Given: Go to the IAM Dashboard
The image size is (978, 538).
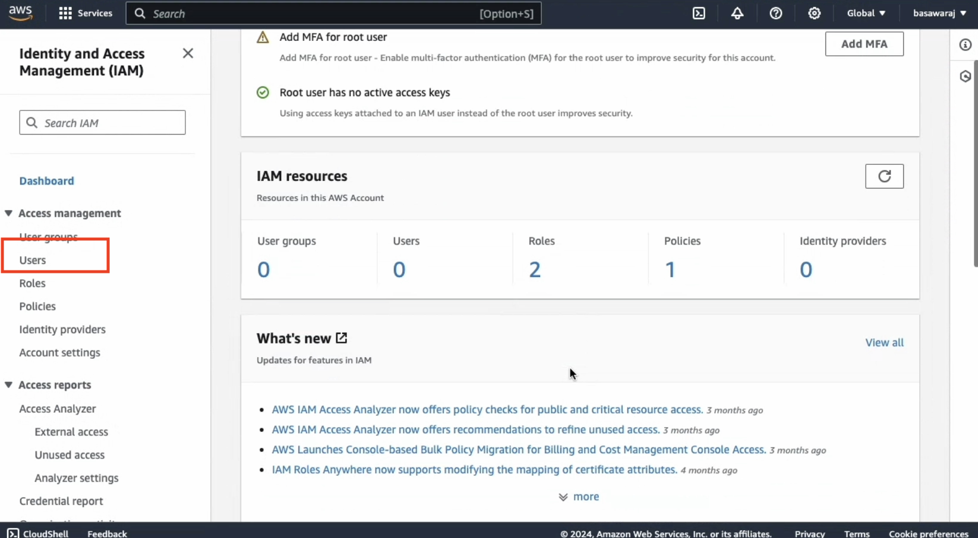Looking at the screenshot, I should click(x=46, y=181).
